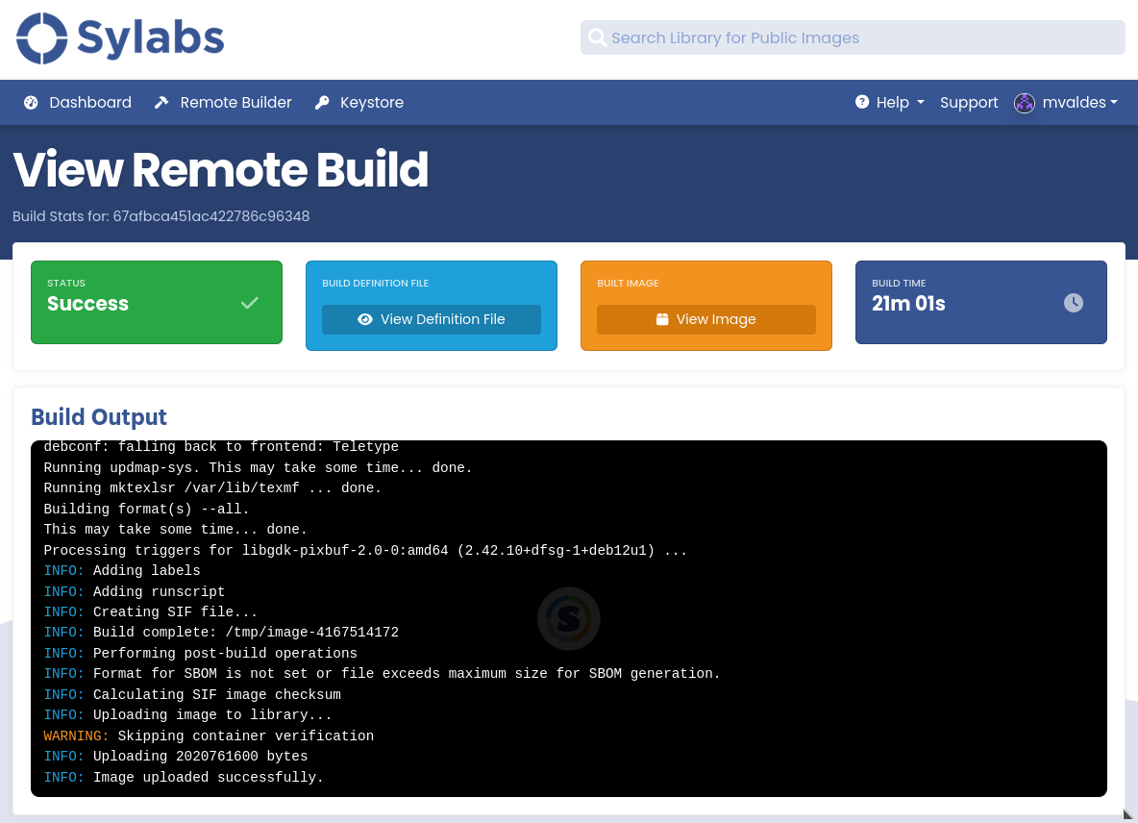Click the Build Output heading
1138x823 pixels.
pyautogui.click(x=99, y=417)
